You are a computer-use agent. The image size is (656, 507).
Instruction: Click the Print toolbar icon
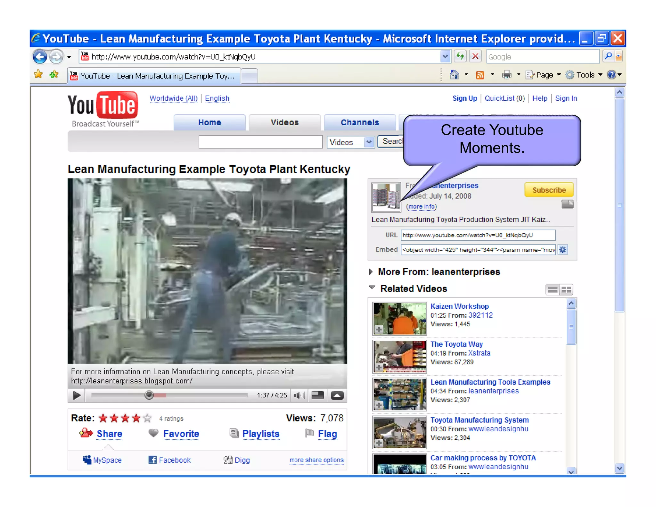pyautogui.click(x=506, y=75)
